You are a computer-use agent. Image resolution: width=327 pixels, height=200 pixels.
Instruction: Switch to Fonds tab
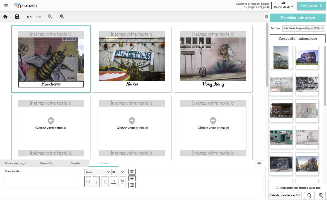point(75,163)
